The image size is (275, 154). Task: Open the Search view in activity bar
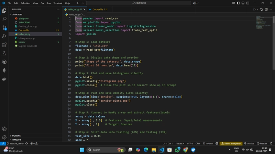4,19
